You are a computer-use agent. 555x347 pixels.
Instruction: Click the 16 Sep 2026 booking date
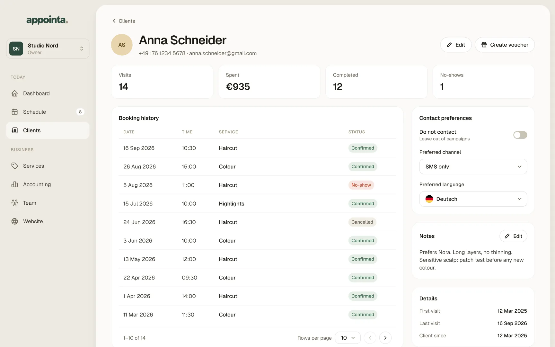click(x=139, y=148)
